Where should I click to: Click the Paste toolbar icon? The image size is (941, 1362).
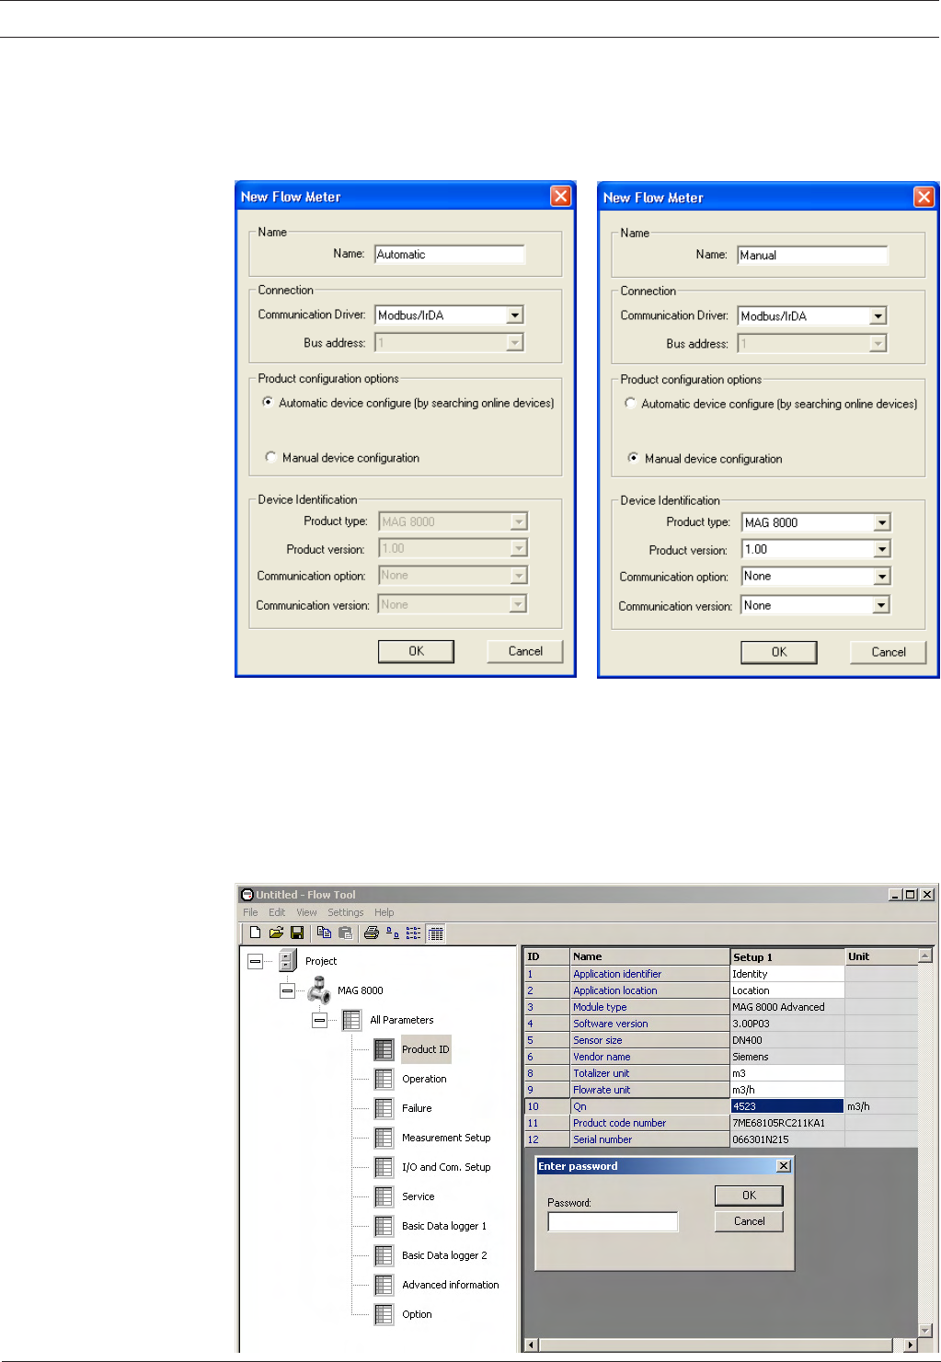[346, 933]
